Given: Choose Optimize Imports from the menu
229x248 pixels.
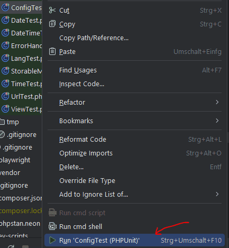Looking at the screenshot, I should pos(135,153).
